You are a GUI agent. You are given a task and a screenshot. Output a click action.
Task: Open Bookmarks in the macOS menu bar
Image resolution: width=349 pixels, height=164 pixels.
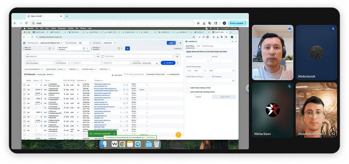62,29
